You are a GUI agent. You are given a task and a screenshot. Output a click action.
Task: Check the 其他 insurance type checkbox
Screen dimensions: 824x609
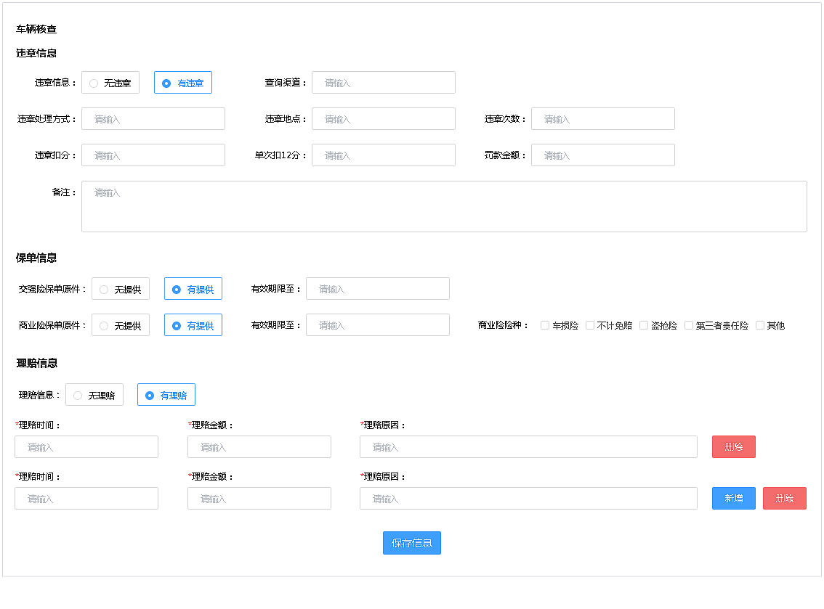tap(760, 325)
